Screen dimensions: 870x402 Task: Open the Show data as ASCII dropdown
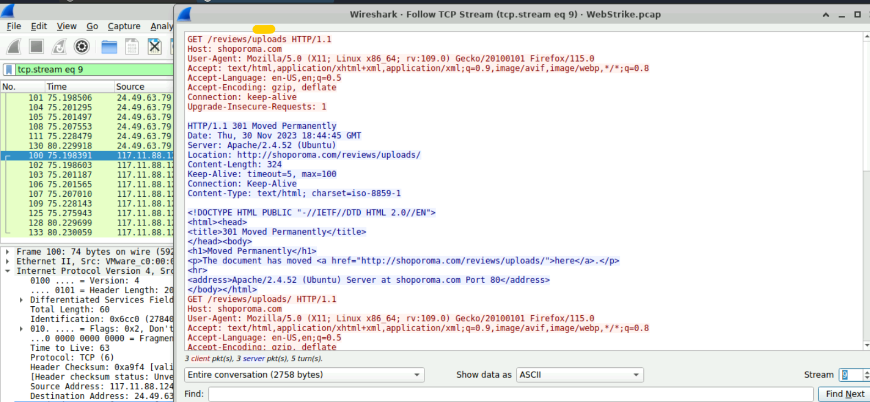(580, 375)
